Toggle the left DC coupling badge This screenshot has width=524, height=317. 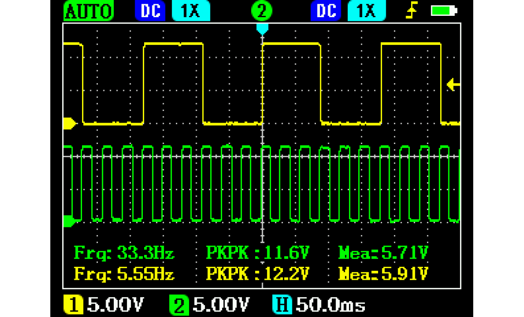[x=150, y=11]
